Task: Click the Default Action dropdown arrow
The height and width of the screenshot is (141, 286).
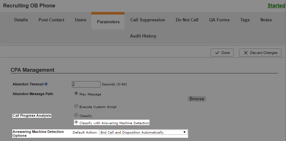Action: [x=185, y=132]
